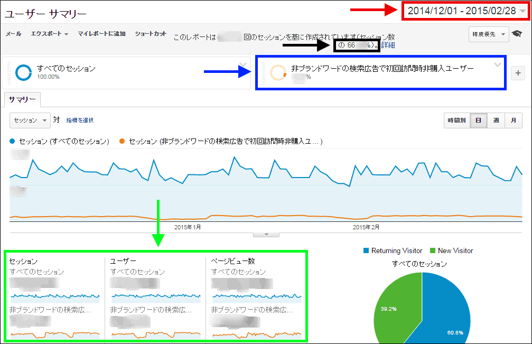Click マイレポートに追加
The image size is (532, 344).
(x=101, y=34)
